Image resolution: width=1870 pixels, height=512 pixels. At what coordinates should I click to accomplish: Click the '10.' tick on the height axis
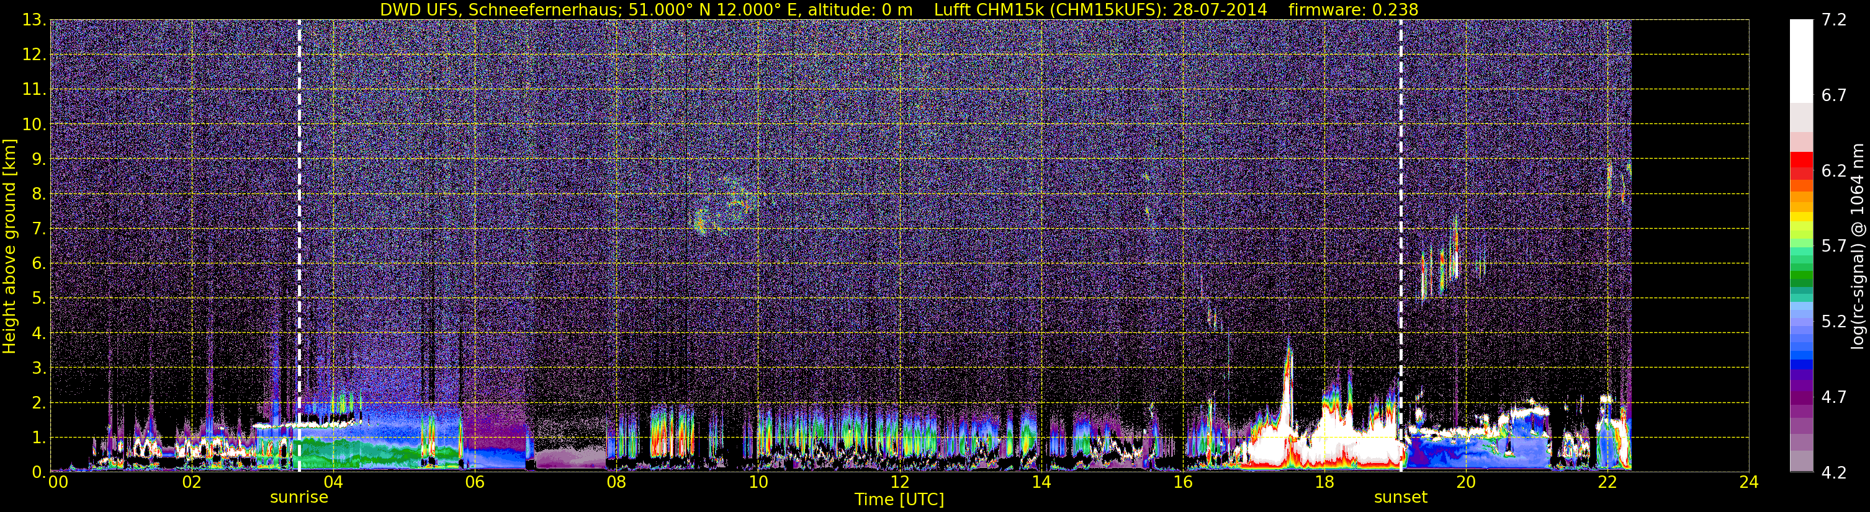click(x=35, y=125)
